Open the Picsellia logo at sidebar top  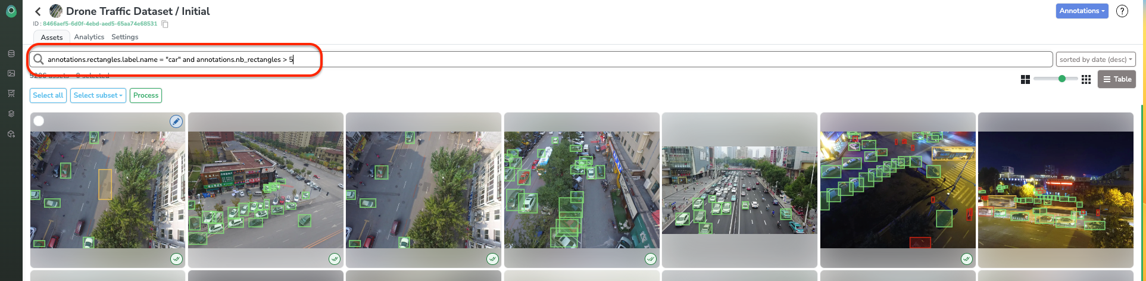point(11,11)
